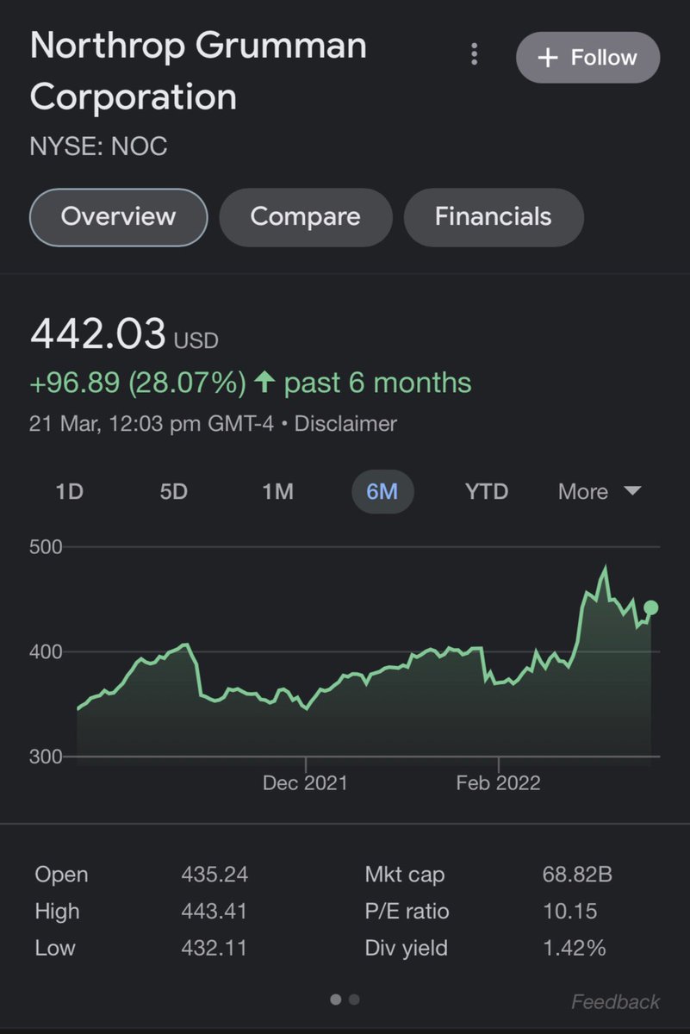Click the High value 443.41
Screen dimensions: 690x1034
214,912
